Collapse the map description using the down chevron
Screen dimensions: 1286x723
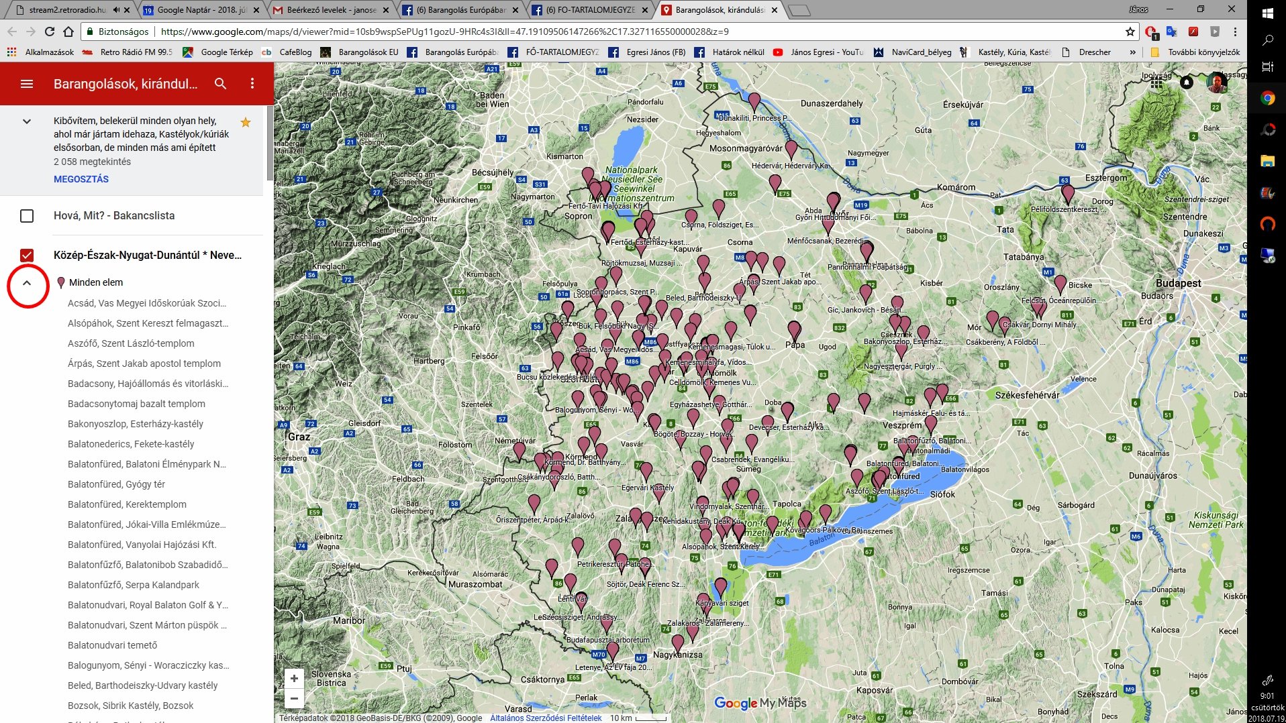[27, 121]
